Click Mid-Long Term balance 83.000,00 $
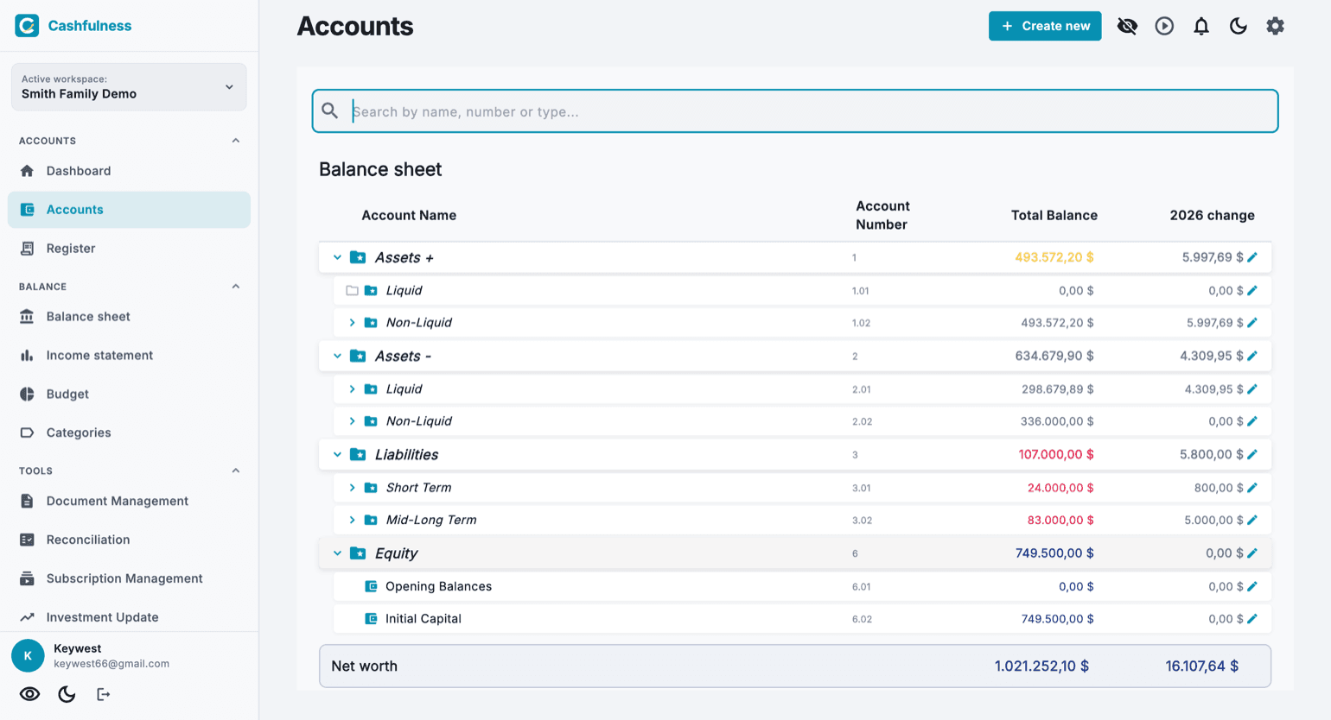Image resolution: width=1331 pixels, height=720 pixels. (1060, 520)
